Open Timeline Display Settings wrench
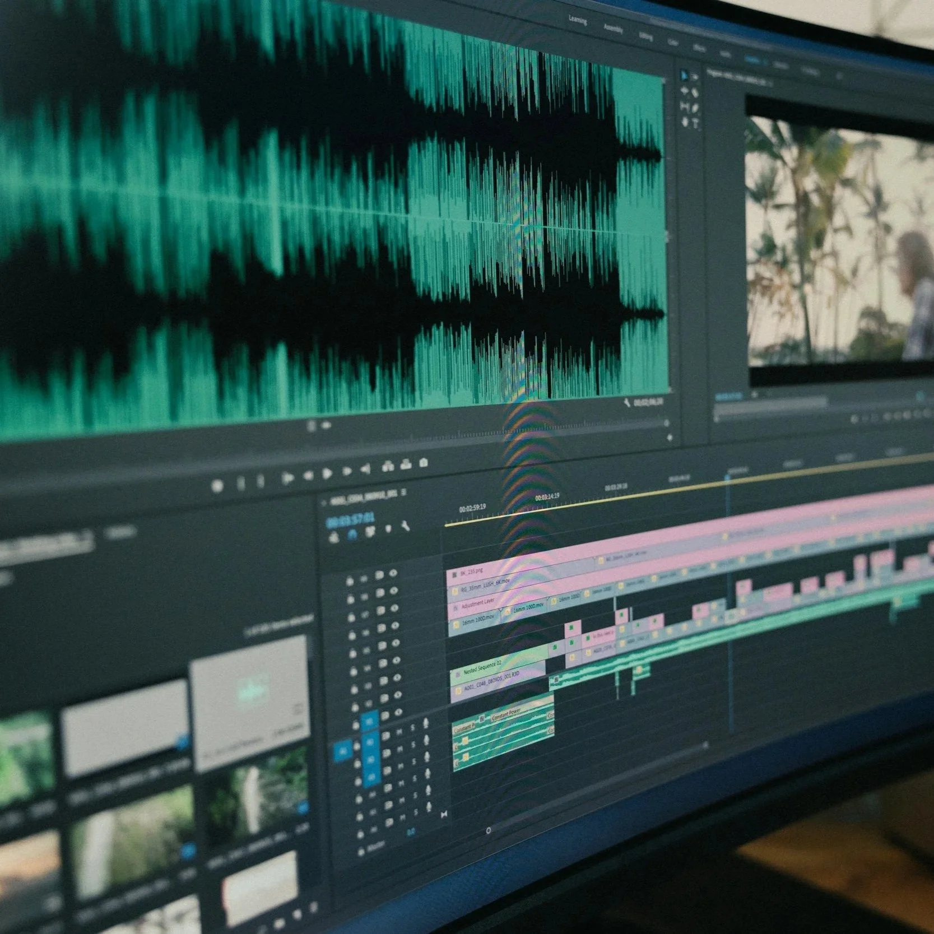Image resolution: width=934 pixels, height=934 pixels. click(406, 526)
